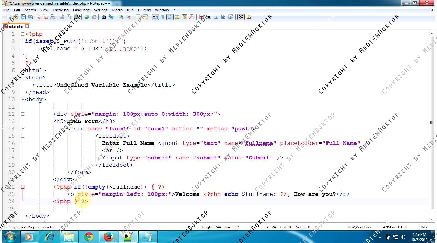Open the Search menu
This screenshot has height=243, width=437.
(x=30, y=10)
